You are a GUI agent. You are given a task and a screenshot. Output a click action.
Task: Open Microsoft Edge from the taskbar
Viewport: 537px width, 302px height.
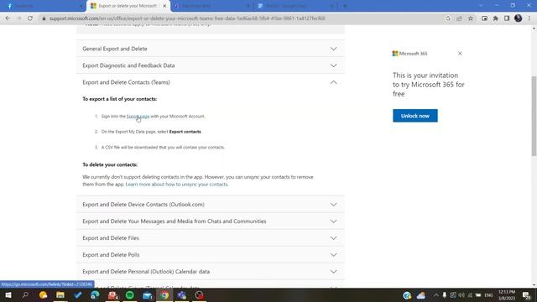pos(95,295)
